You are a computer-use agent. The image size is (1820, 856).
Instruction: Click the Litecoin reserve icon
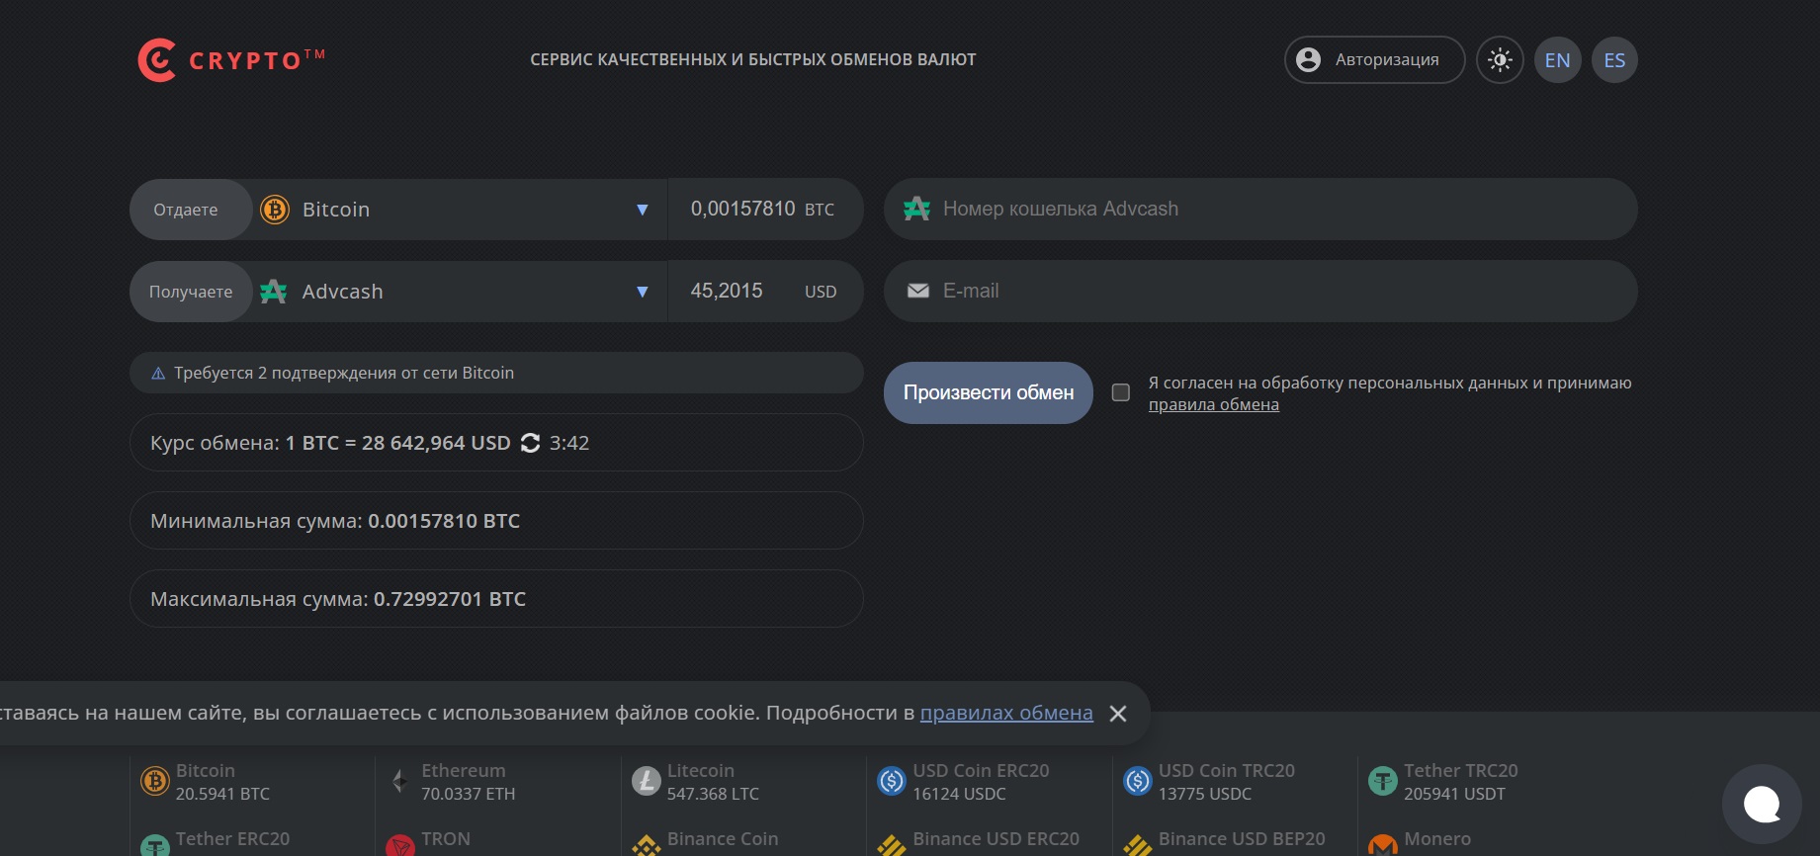647,782
